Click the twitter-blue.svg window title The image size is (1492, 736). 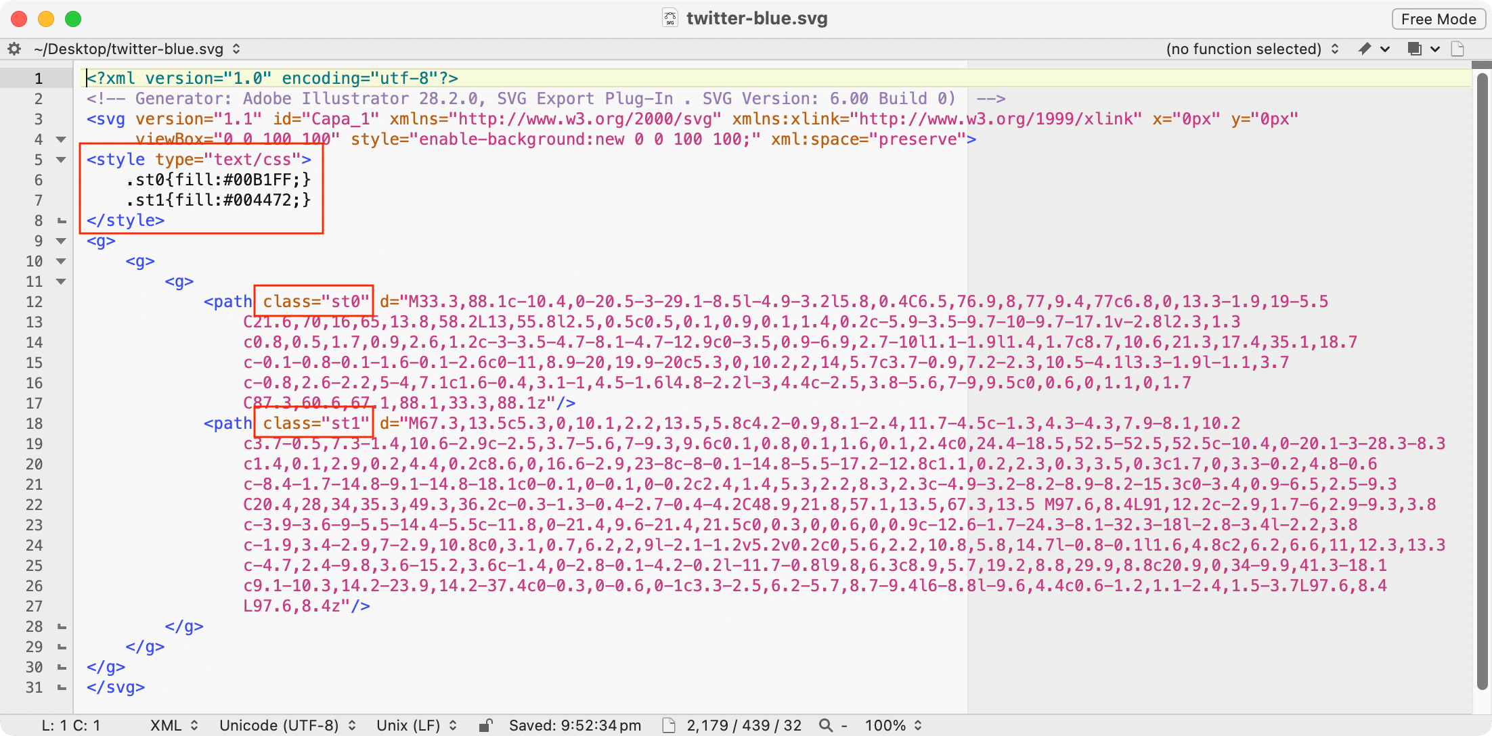coord(757,18)
